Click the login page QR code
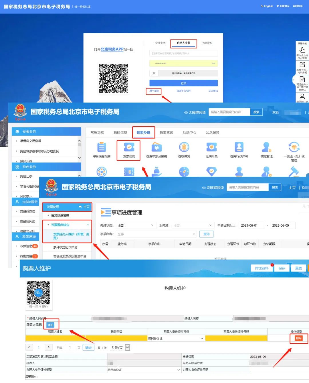309x383 pixels. (x=114, y=78)
